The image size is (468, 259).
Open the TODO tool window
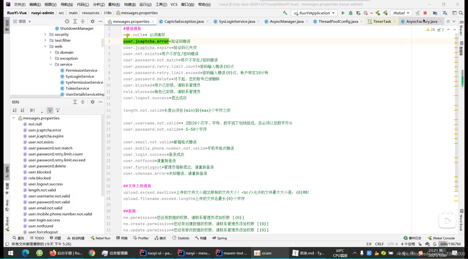(x=37, y=238)
